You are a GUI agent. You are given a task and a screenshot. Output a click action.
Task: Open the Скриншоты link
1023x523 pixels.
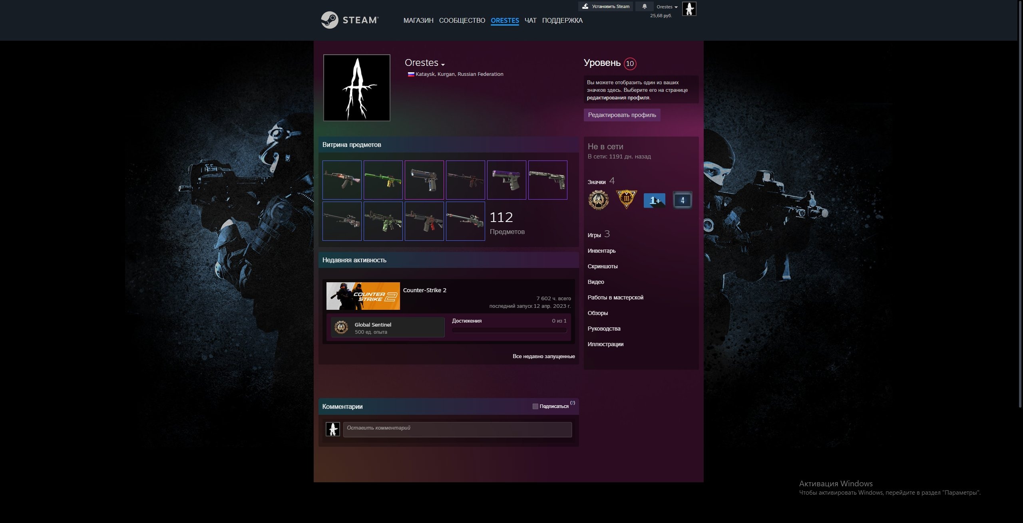coord(602,266)
